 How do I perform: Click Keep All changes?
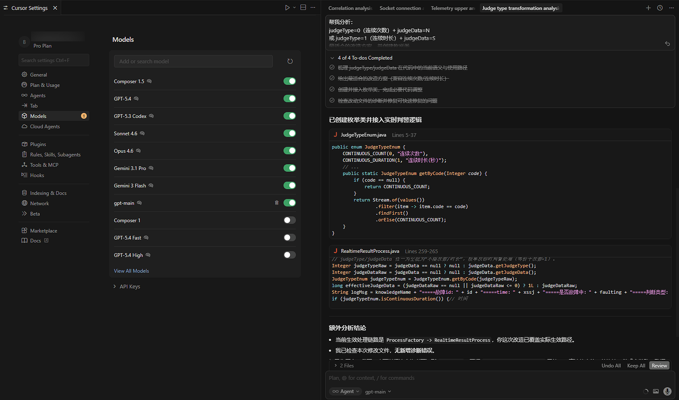636,366
